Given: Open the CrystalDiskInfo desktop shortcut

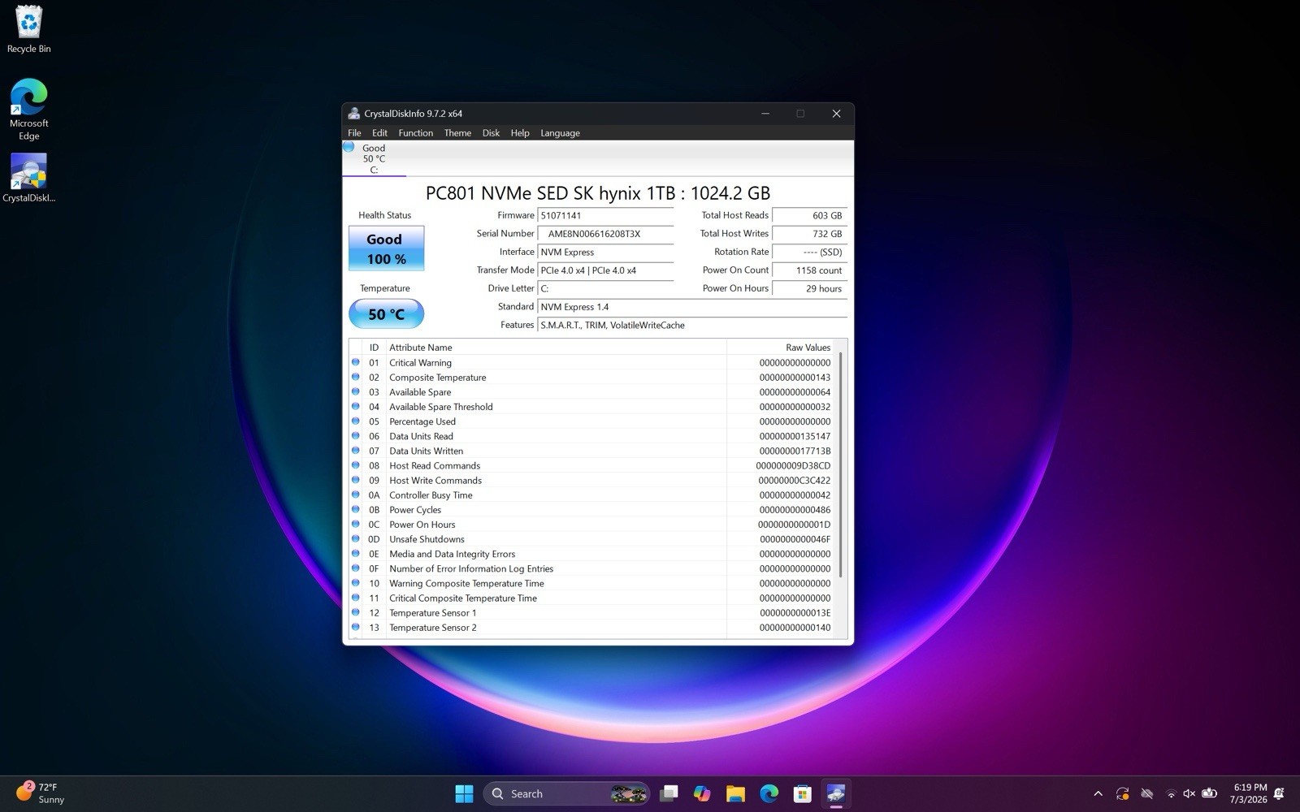Looking at the screenshot, I should point(28,179).
